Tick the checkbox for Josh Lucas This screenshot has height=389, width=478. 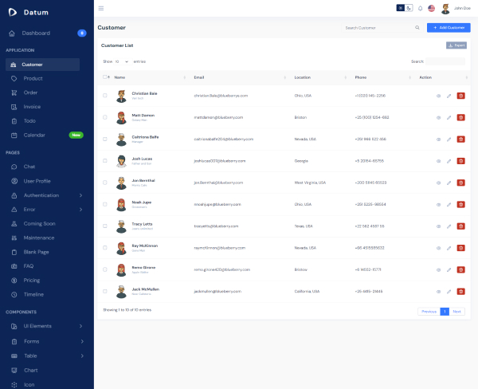[x=105, y=160]
